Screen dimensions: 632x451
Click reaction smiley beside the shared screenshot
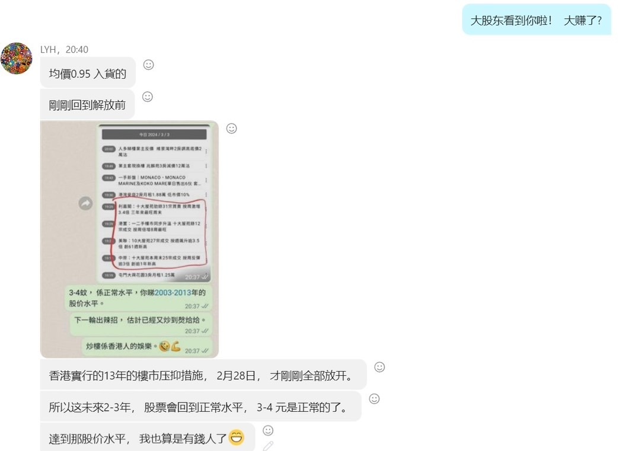[232, 128]
